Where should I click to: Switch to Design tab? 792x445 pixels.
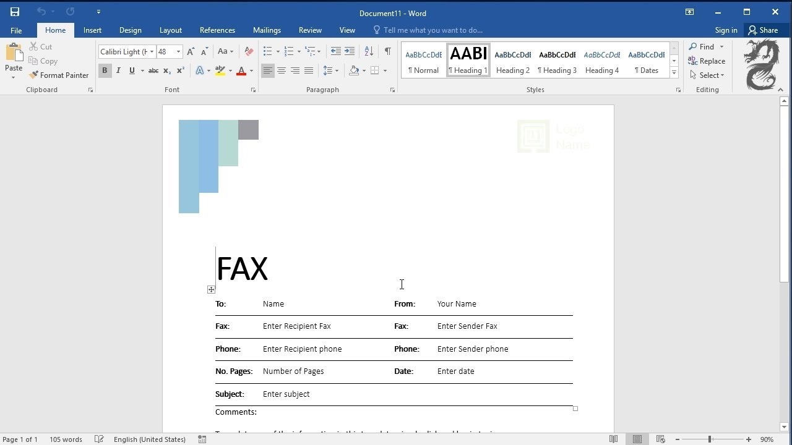(130, 30)
